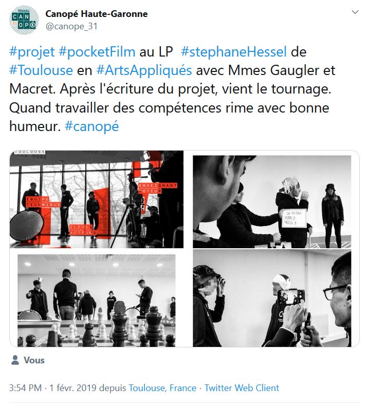Open the #stephaneHessel hashtag
368x406 pixels.
[234, 51]
